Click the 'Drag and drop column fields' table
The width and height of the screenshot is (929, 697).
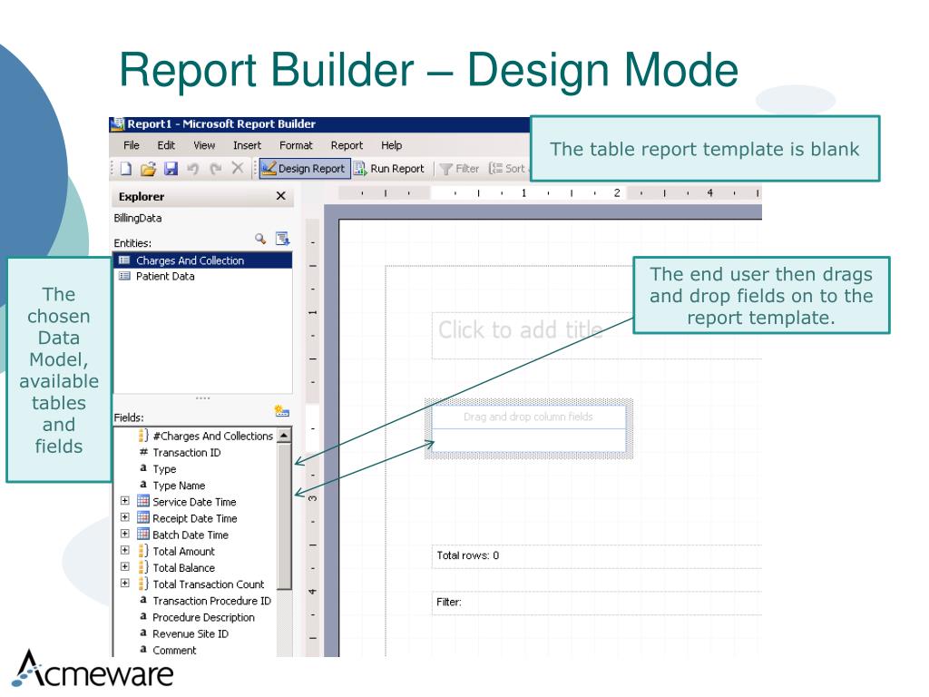pos(529,428)
